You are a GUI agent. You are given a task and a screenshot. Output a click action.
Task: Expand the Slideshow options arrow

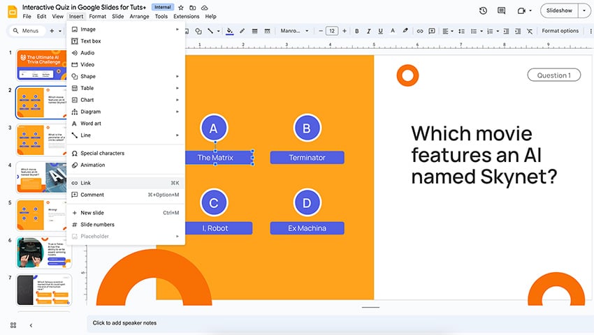(584, 10)
